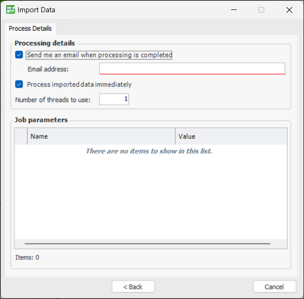Image resolution: width=304 pixels, height=299 pixels.
Task: Focus the Number of threads field
Action: coord(114,99)
